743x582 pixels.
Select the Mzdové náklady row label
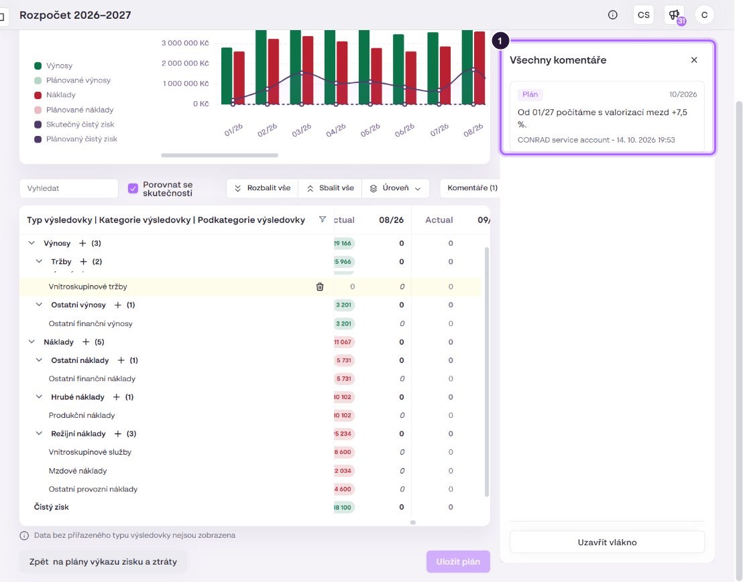pos(78,471)
